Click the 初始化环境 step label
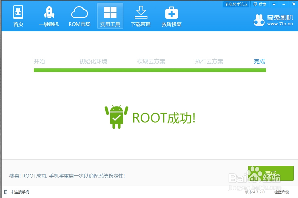The image size is (298, 198). [x=94, y=61]
